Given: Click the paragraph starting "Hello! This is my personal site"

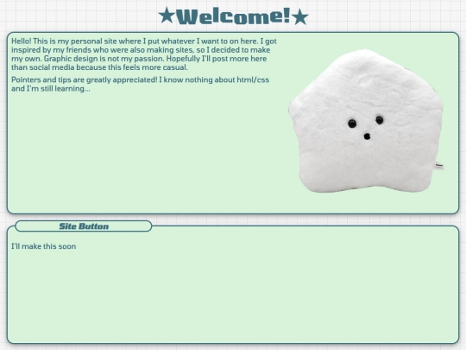Looking at the screenshot, I should pyautogui.click(x=144, y=54).
